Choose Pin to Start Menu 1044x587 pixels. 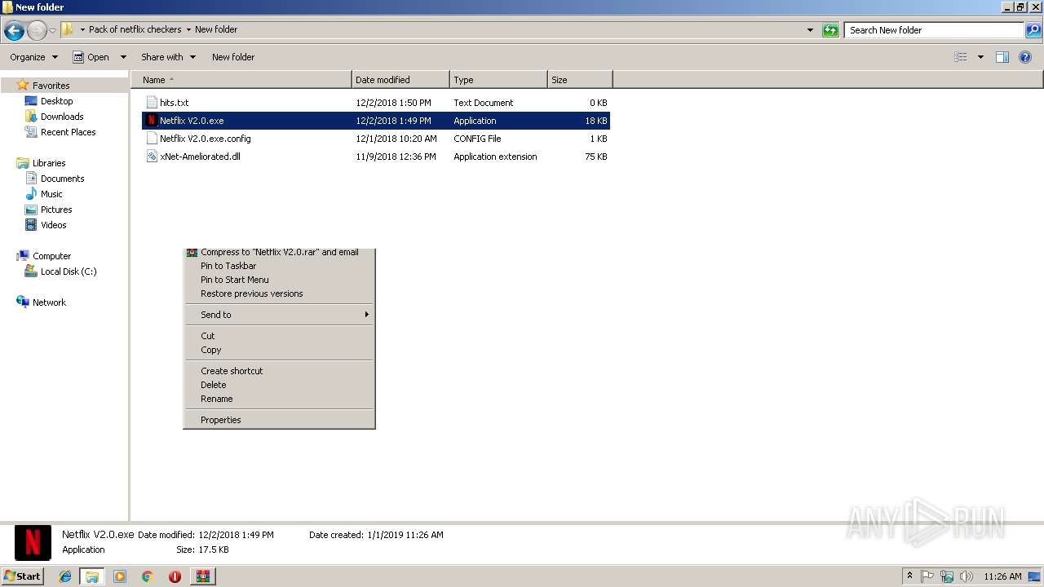279,280
